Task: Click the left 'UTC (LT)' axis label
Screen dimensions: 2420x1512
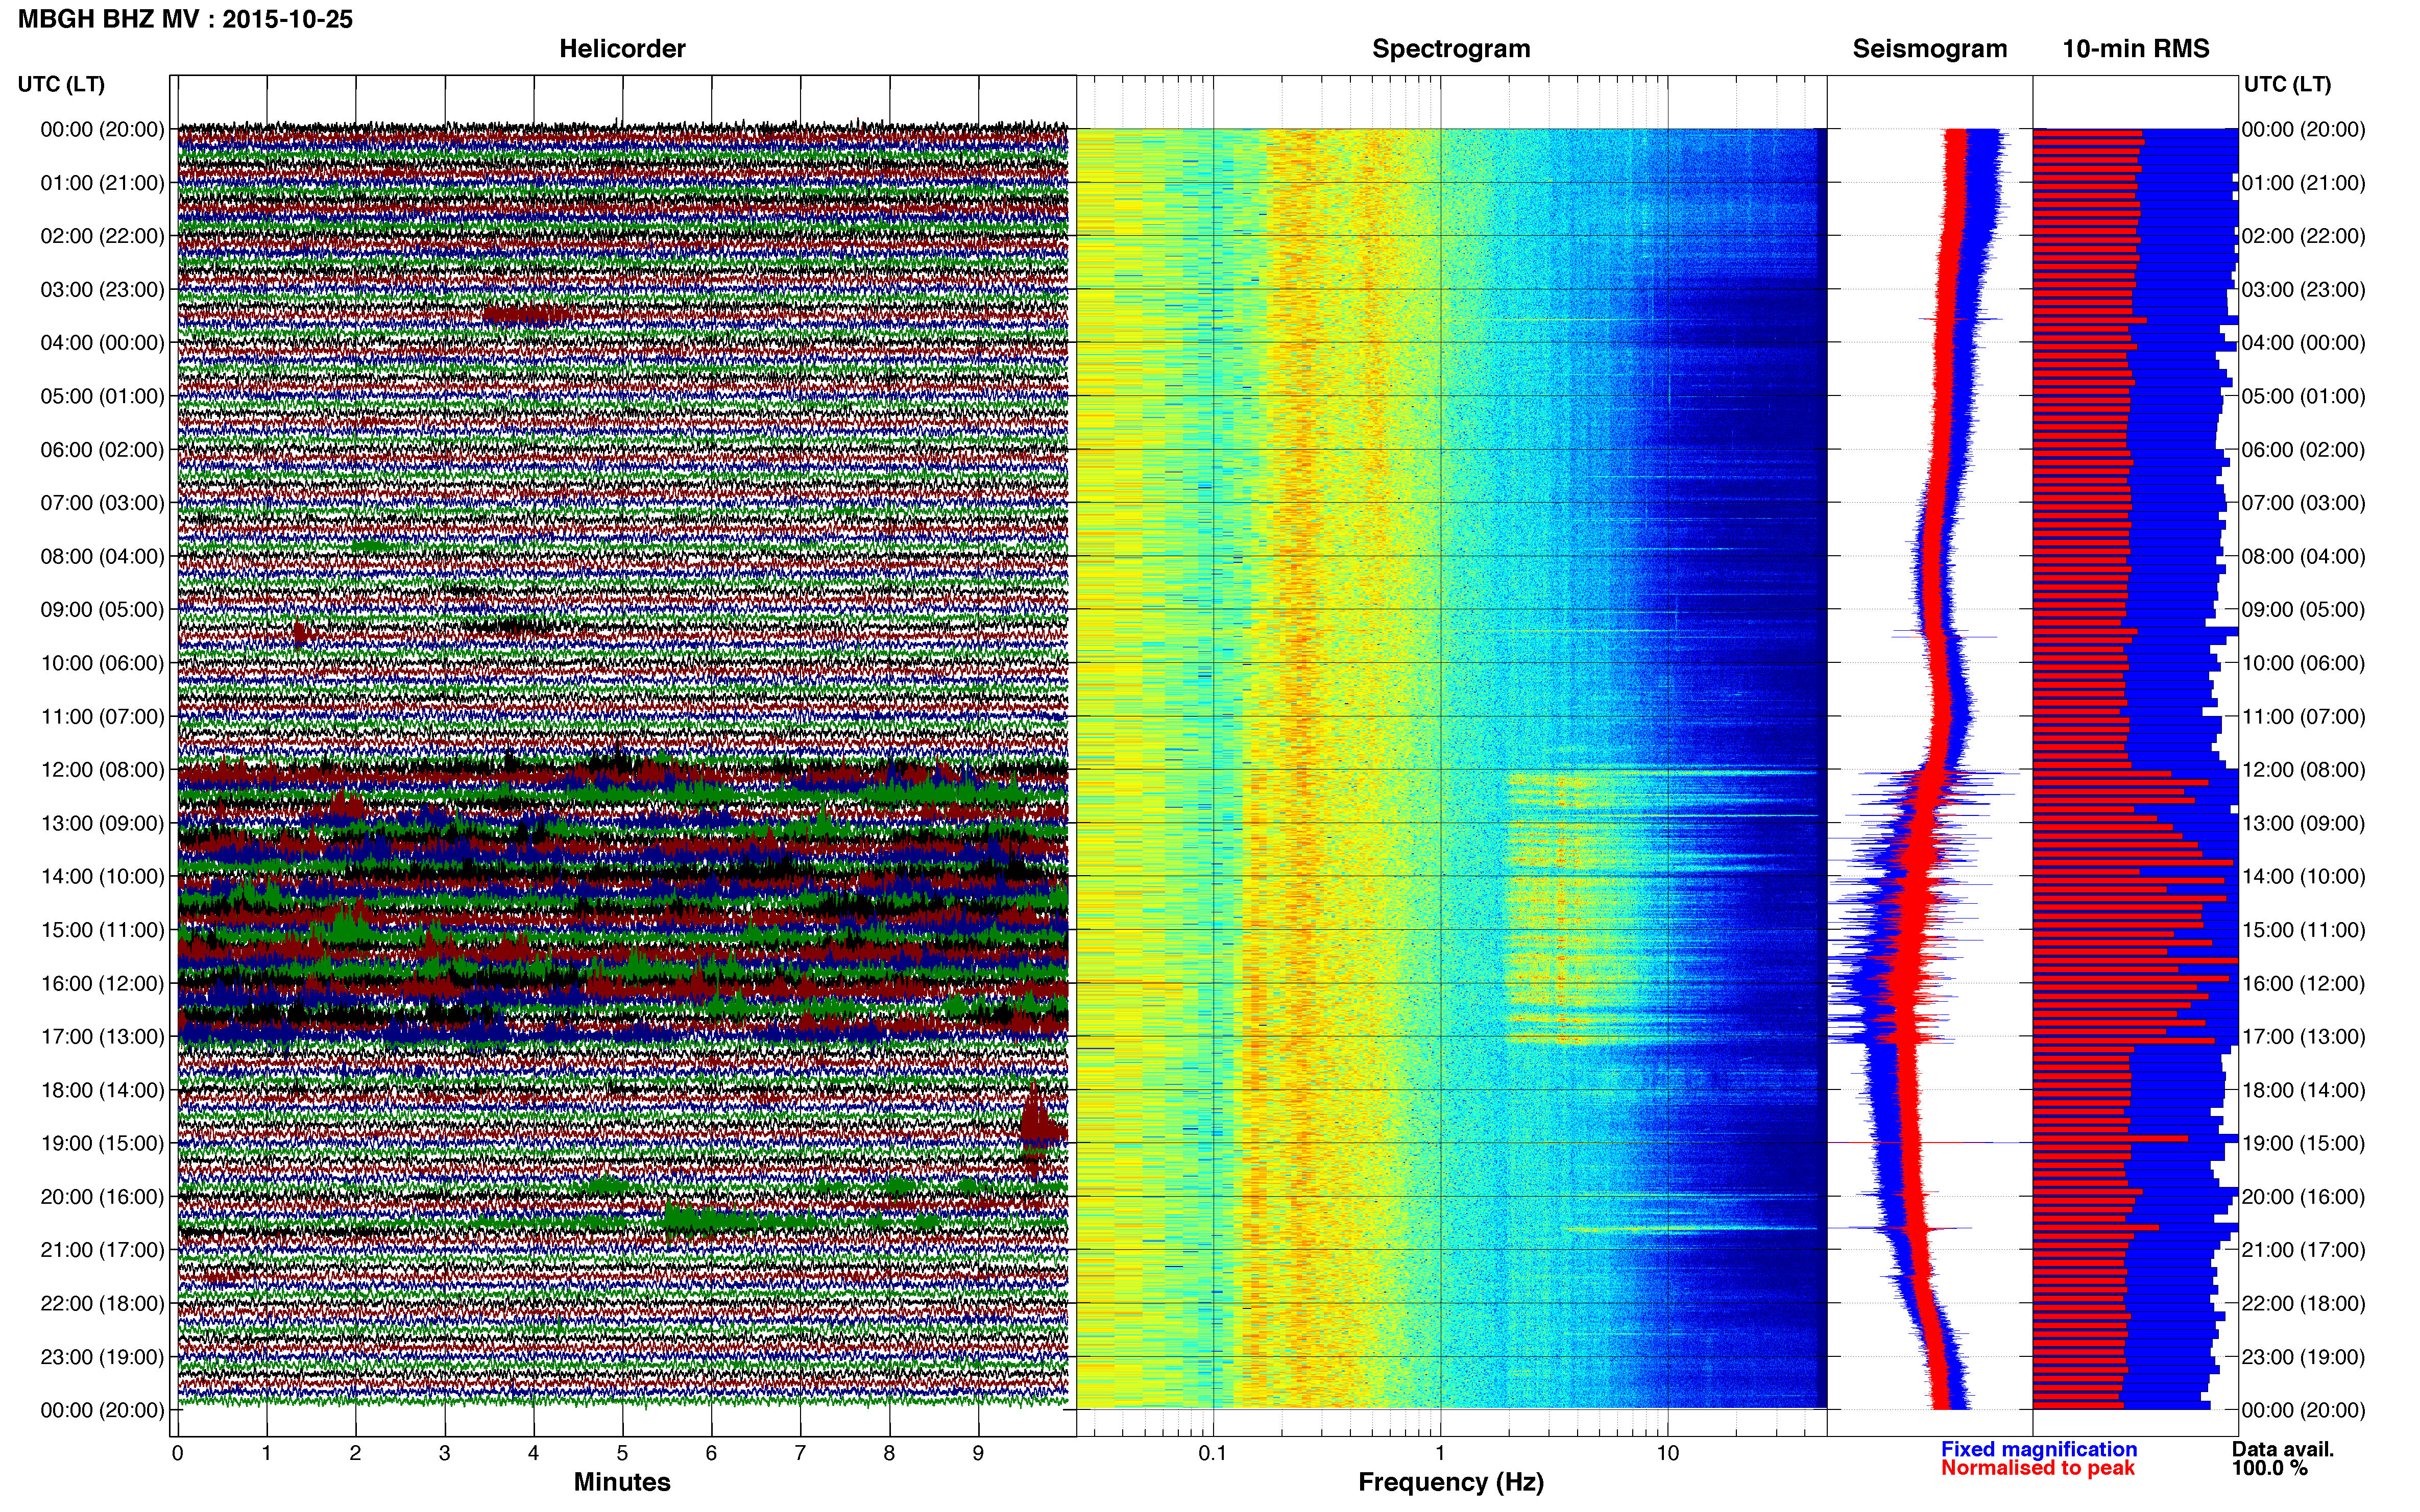Action: 61,84
